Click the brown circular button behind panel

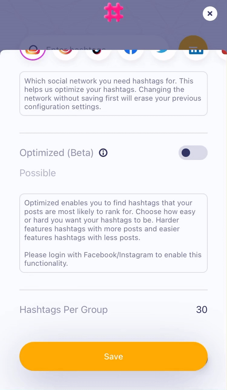click(x=193, y=42)
